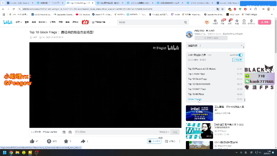Reload the page in Chrome
This screenshot has height=156, width=277.
click(x=14, y=9)
